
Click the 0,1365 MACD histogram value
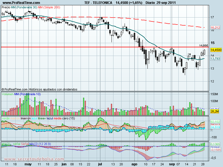[215, 144]
